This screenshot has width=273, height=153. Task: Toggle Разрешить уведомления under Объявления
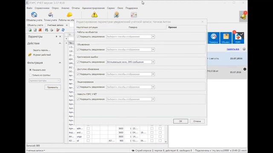click(x=78, y=49)
